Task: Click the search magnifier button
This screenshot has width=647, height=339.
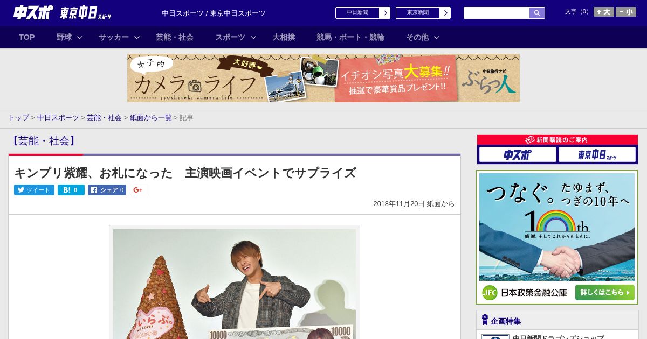Action: pos(537,13)
